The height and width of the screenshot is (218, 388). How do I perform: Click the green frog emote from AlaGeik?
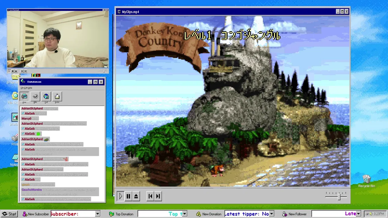pyautogui.click(x=38, y=134)
